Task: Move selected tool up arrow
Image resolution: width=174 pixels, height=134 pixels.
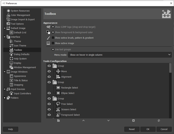Action: point(83,121)
